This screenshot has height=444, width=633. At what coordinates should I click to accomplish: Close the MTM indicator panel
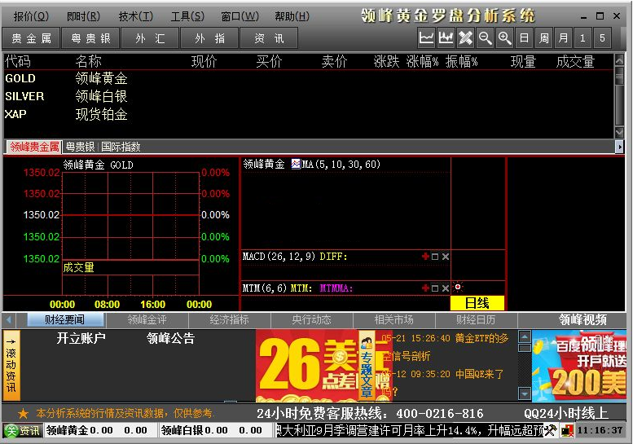click(446, 288)
